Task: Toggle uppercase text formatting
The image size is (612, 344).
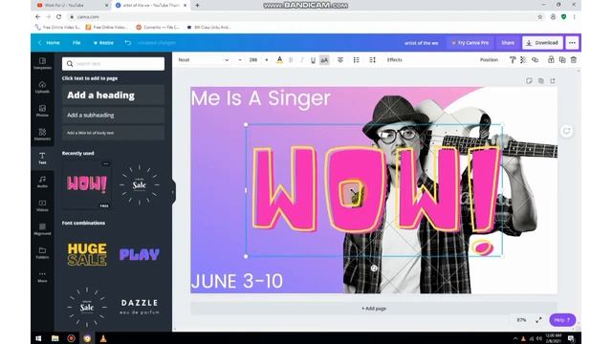Action: [x=324, y=59]
